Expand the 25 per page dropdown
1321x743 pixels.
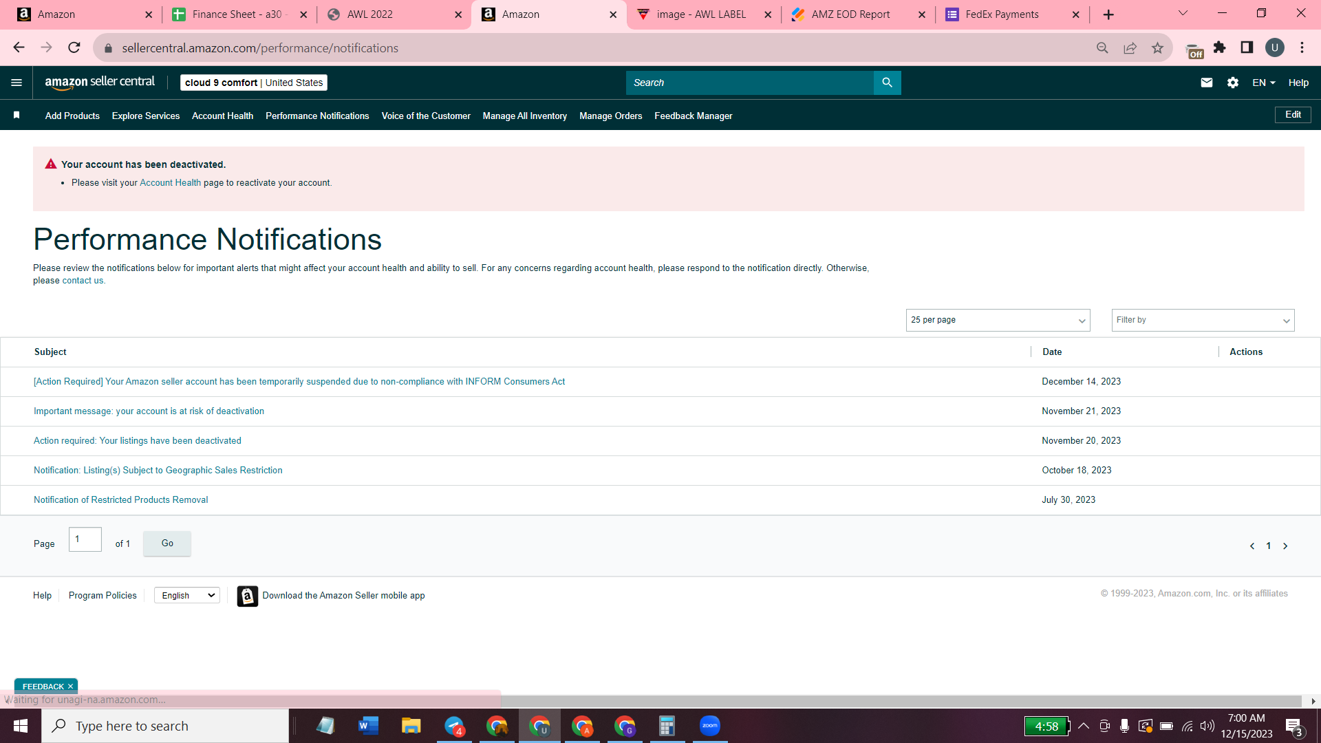(x=998, y=320)
